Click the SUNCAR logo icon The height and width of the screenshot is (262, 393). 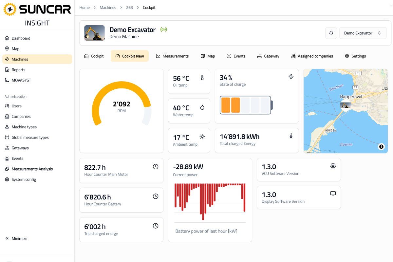[x=10, y=9]
